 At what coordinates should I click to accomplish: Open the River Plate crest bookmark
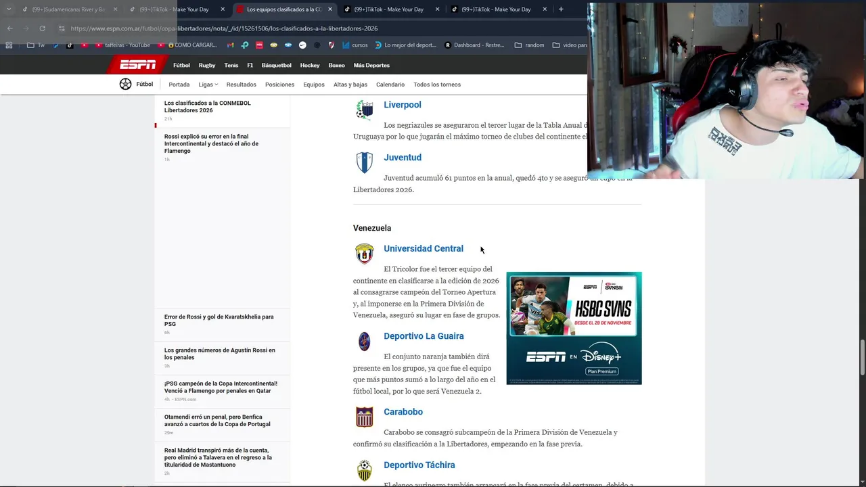tap(332, 45)
